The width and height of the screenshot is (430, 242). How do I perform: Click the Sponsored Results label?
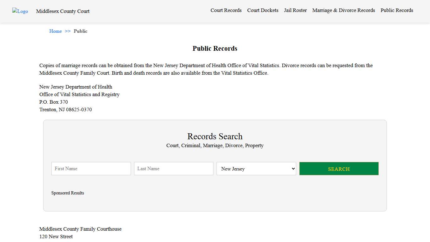(x=68, y=193)
